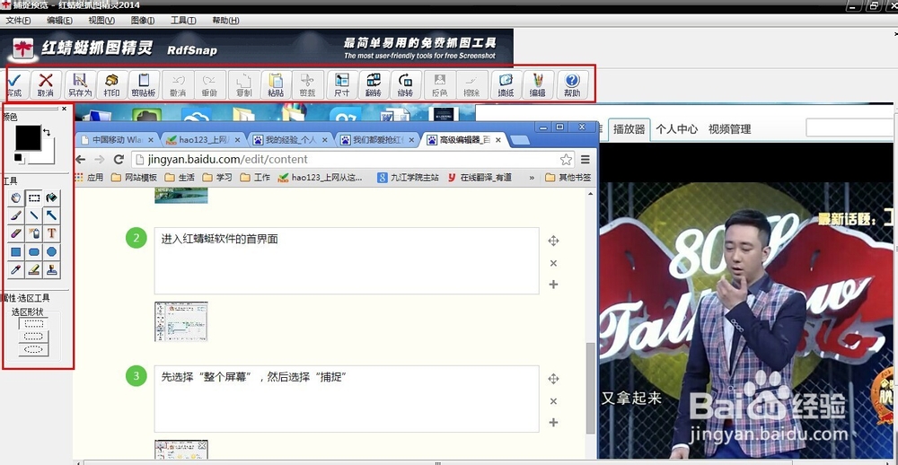Click the 旋转 (Rotate) toolbar icon

[x=406, y=84]
